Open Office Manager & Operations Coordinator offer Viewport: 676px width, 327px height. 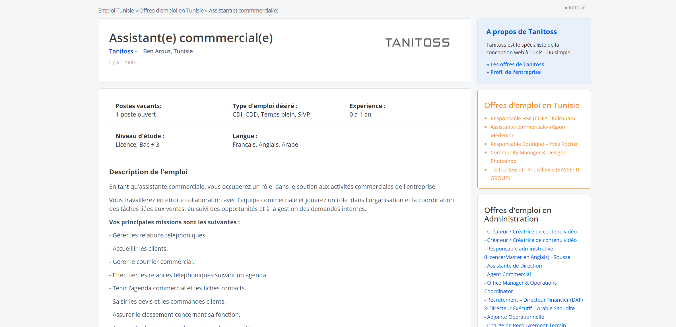(520, 287)
